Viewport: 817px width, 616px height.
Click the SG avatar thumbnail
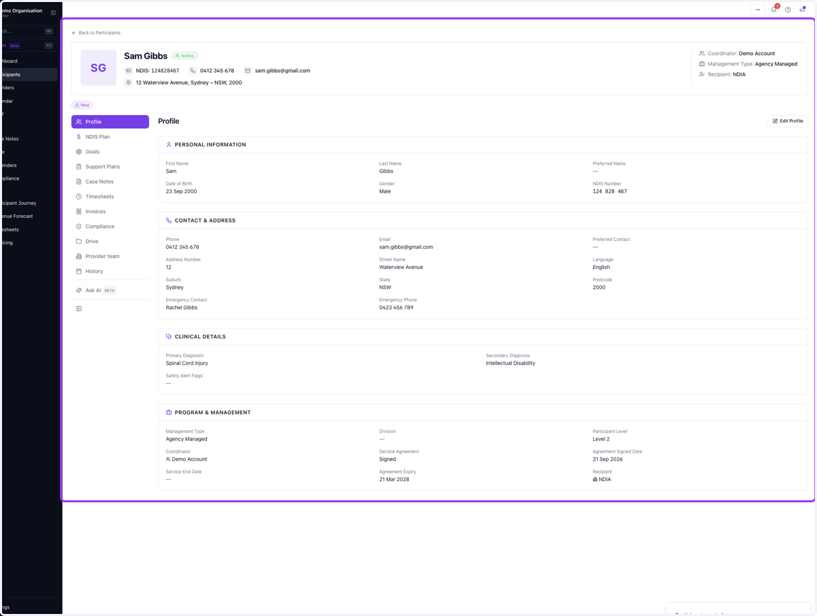(99, 67)
